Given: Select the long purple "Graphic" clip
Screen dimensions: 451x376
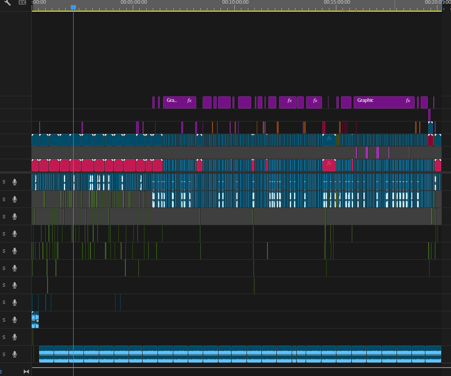Looking at the screenshot, I should [x=384, y=102].
